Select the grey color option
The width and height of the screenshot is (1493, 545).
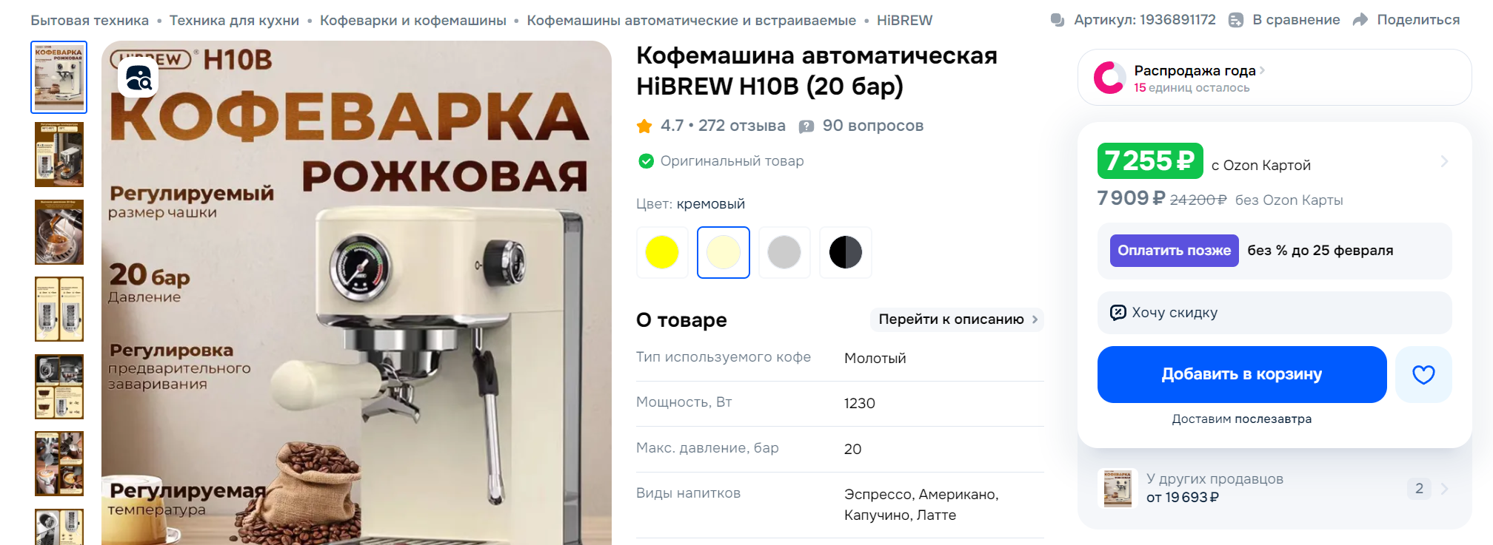point(784,252)
